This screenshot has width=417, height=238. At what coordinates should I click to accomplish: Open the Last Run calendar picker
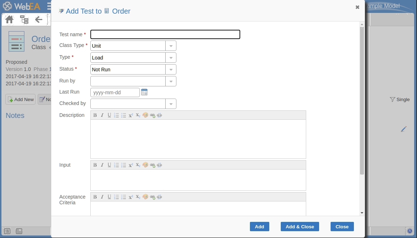(x=144, y=92)
